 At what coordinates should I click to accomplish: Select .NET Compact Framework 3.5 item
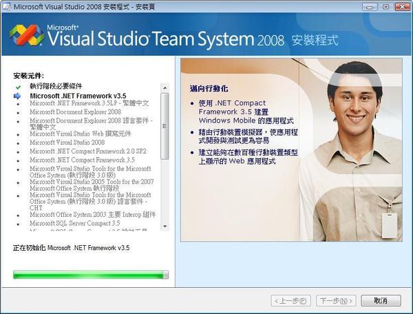[x=82, y=160]
